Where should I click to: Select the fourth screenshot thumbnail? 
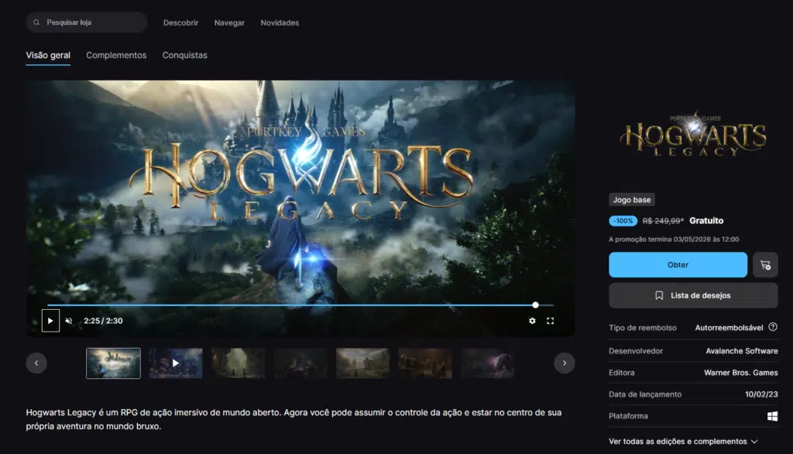(x=300, y=363)
